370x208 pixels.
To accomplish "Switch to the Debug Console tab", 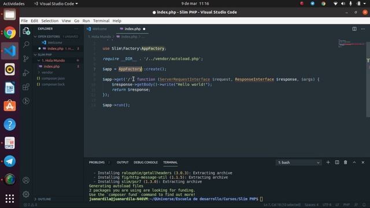I will tap(146, 162).
